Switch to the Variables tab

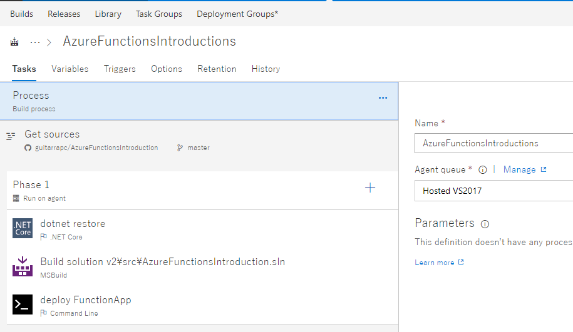70,69
